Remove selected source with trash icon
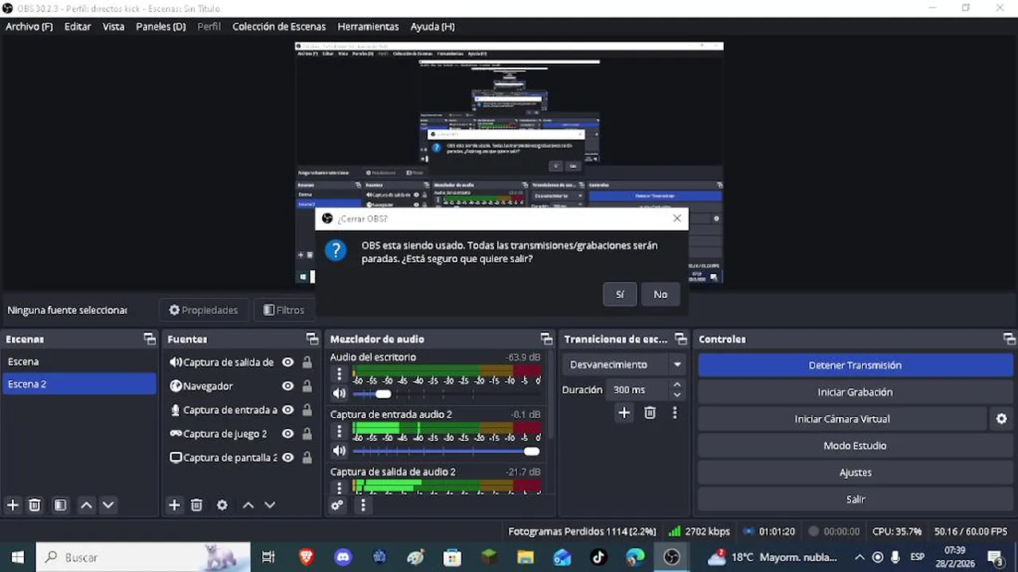The height and width of the screenshot is (572, 1018). tap(196, 504)
